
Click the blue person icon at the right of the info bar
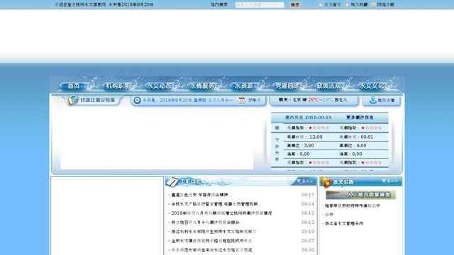tap(372, 100)
